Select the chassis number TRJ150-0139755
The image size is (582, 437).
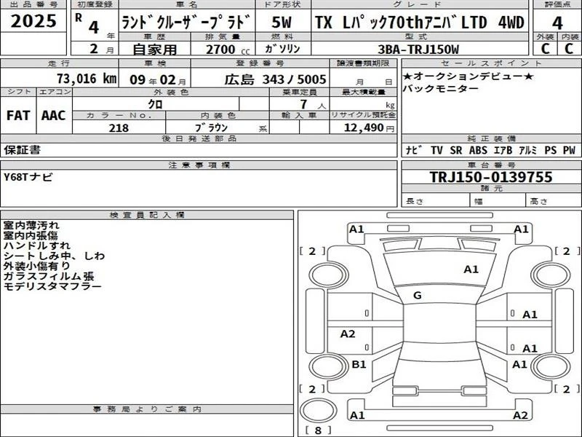(x=491, y=177)
